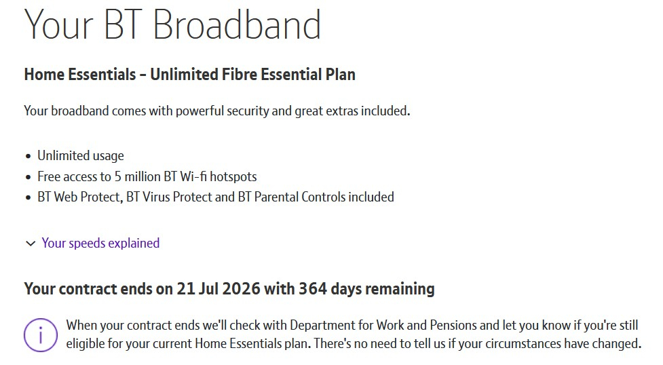Click the purple information circle icon

click(41, 335)
